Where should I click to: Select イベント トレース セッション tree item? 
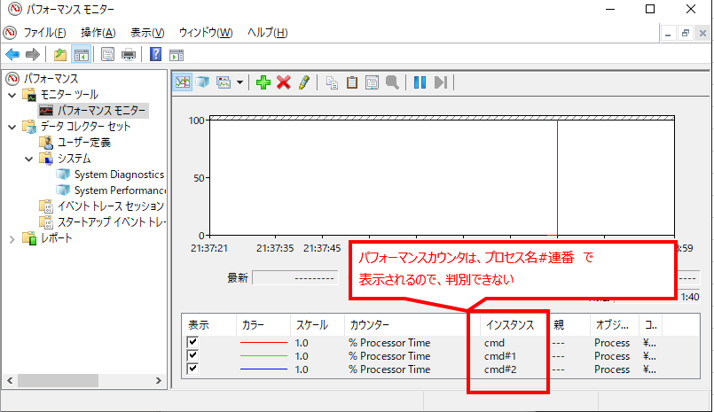[110, 206]
